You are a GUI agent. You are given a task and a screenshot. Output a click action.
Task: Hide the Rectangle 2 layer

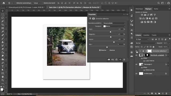click(137, 64)
